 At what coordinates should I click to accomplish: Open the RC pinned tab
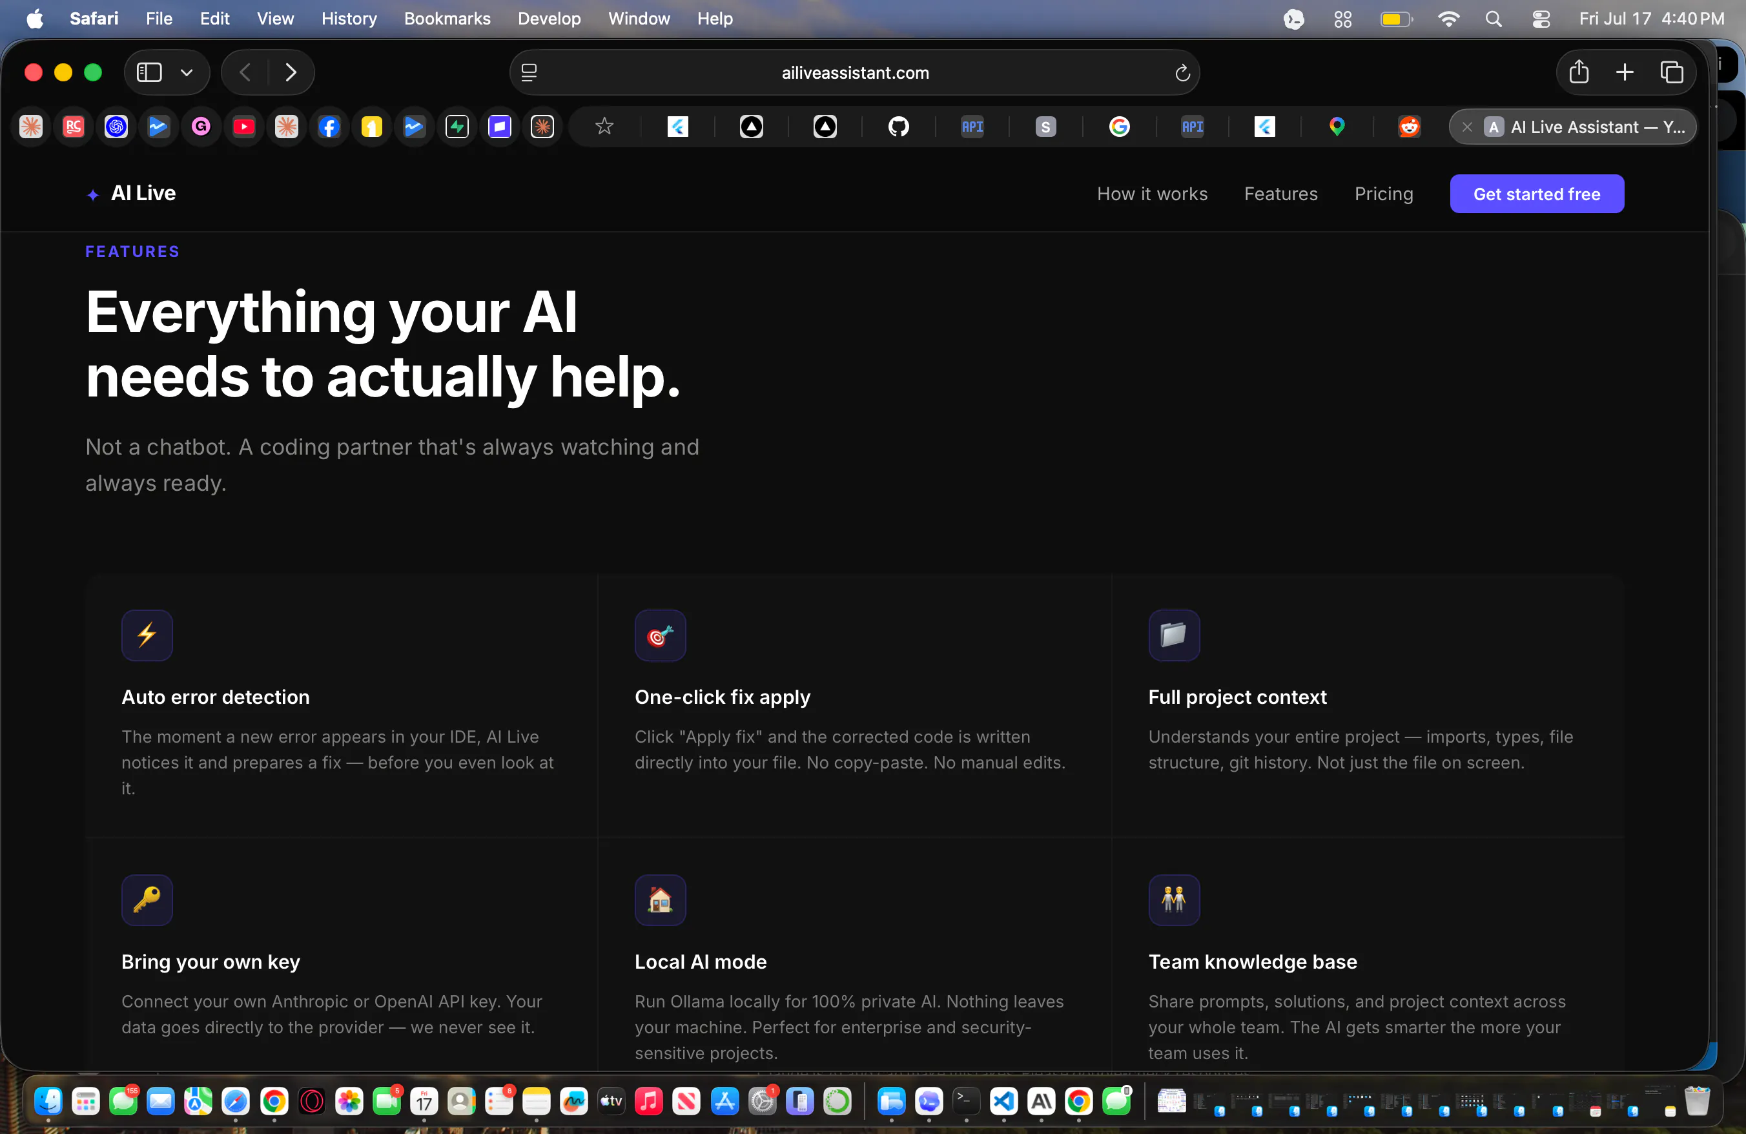[x=74, y=127]
